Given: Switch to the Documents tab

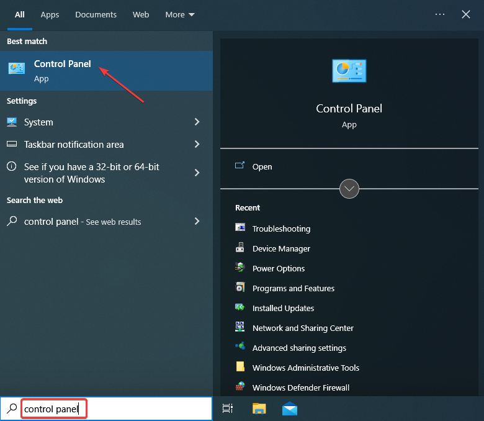Looking at the screenshot, I should [96, 14].
